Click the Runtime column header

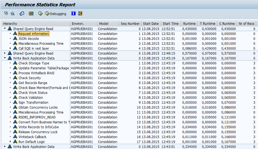tap(189, 24)
